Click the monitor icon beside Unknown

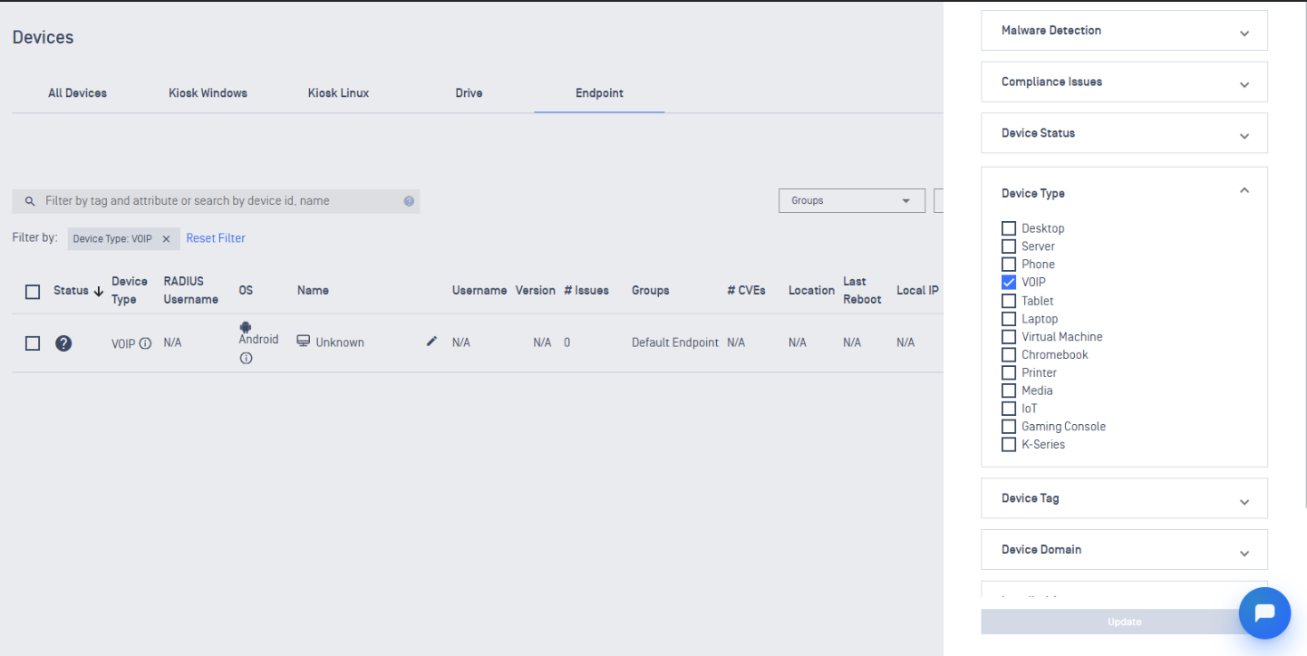pyautogui.click(x=304, y=342)
